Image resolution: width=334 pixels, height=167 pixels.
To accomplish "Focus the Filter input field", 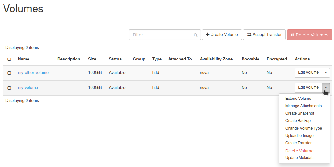I will 165,35.
